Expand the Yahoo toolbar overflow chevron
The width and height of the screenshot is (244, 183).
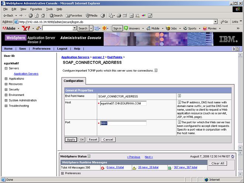coord(238,28)
